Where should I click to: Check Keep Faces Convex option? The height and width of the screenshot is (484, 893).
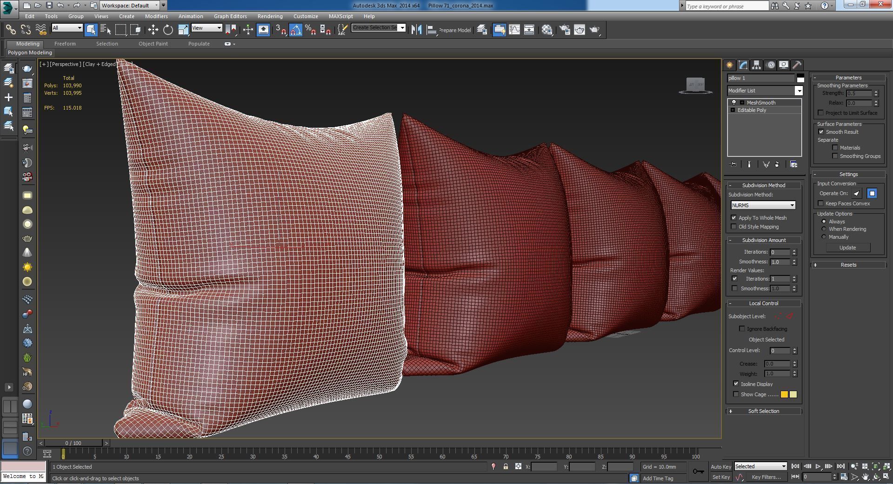pyautogui.click(x=821, y=203)
